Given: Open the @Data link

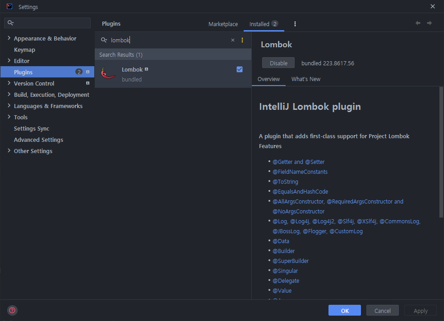Looking at the screenshot, I should pyautogui.click(x=281, y=241).
